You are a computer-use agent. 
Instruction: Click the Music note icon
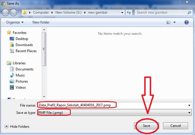click(x=12, y=75)
